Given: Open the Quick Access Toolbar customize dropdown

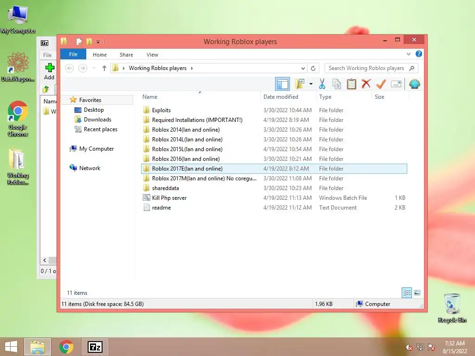Looking at the screenshot, I should [x=98, y=42].
